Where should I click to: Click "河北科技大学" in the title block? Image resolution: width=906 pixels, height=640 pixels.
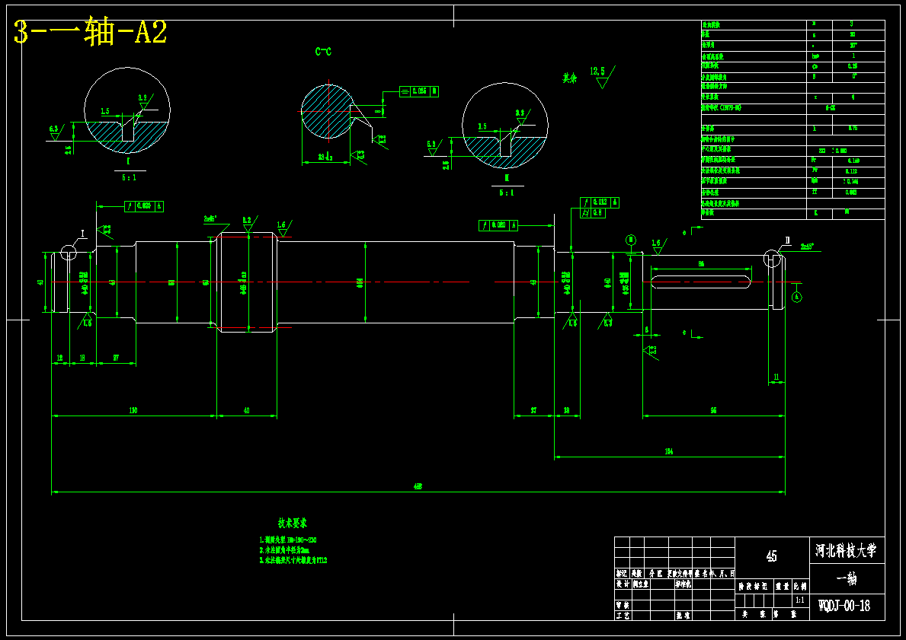click(846, 550)
